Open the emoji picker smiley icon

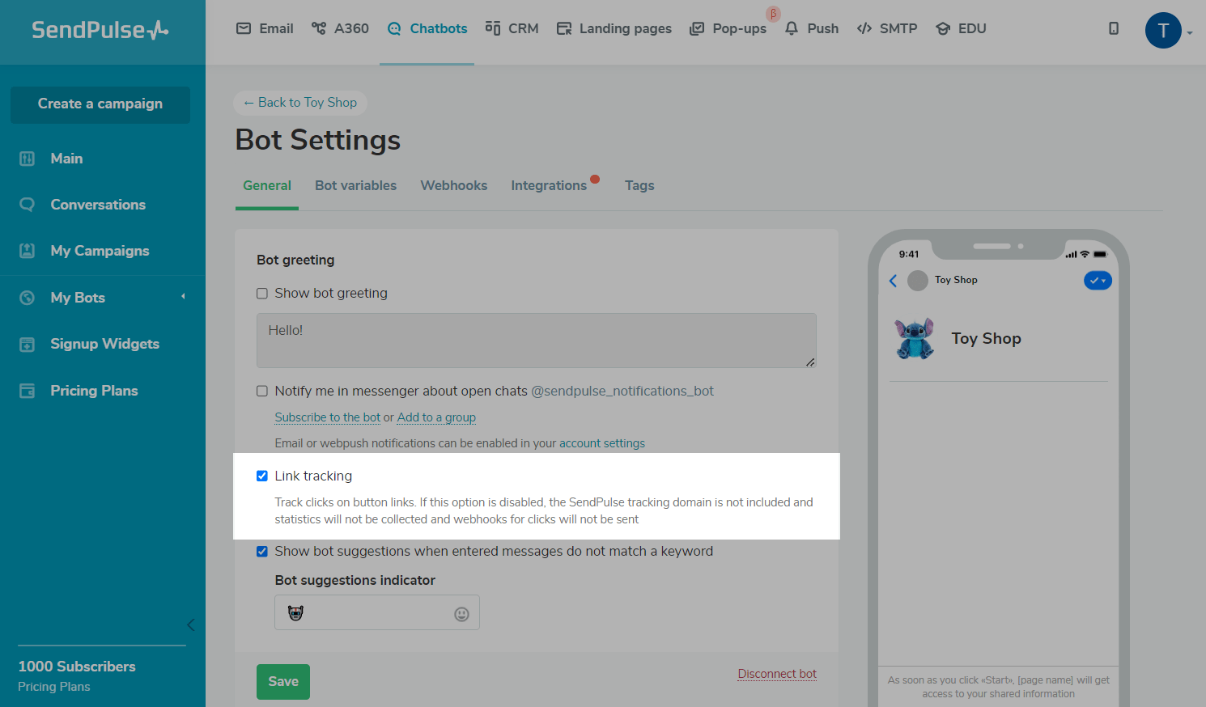(x=461, y=614)
